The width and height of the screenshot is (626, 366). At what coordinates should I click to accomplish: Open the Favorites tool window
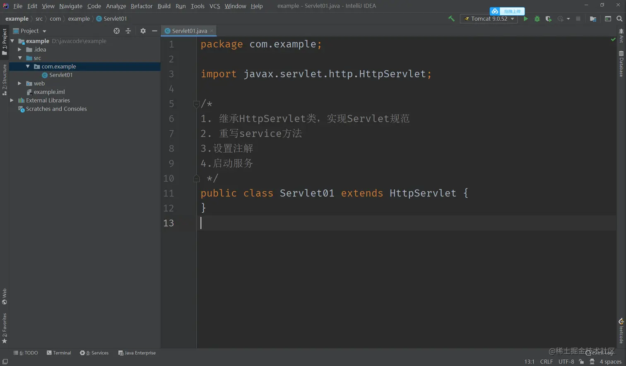pyautogui.click(x=5, y=328)
